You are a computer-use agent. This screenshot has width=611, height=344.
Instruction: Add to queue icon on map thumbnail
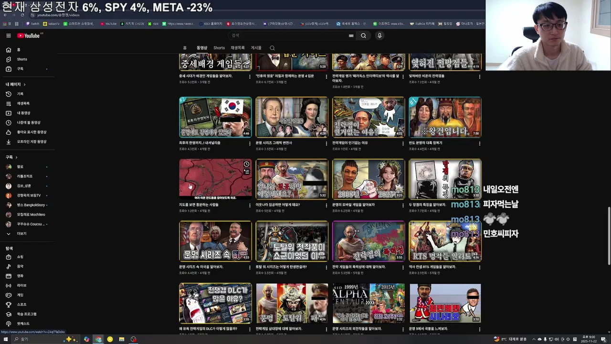click(x=246, y=172)
